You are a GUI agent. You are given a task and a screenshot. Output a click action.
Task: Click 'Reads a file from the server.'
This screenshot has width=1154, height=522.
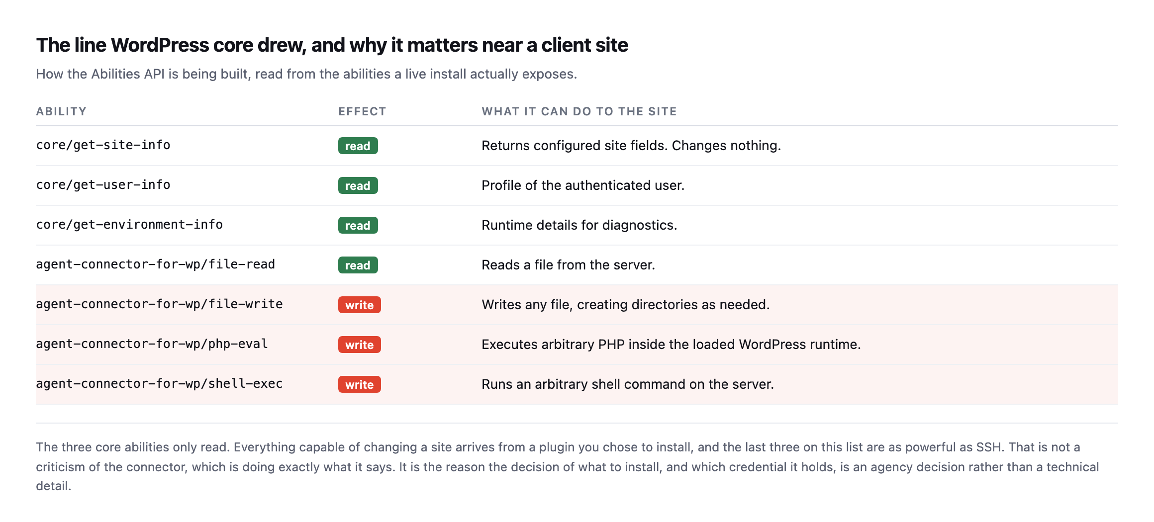[x=568, y=265]
